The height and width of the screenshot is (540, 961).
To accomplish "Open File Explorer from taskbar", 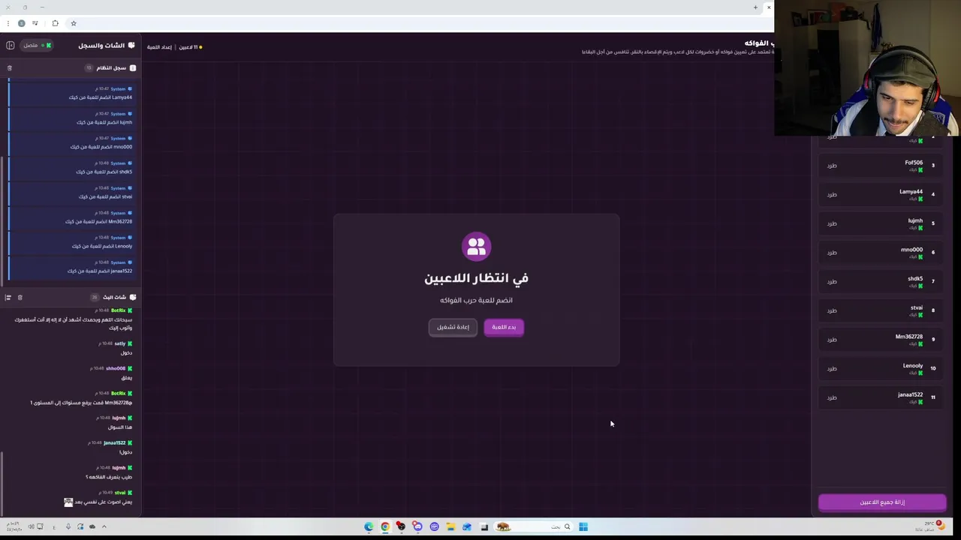I will pyautogui.click(x=450, y=527).
